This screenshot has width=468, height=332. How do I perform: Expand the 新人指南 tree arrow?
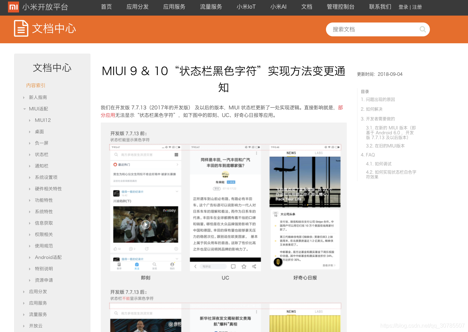coord(24,98)
